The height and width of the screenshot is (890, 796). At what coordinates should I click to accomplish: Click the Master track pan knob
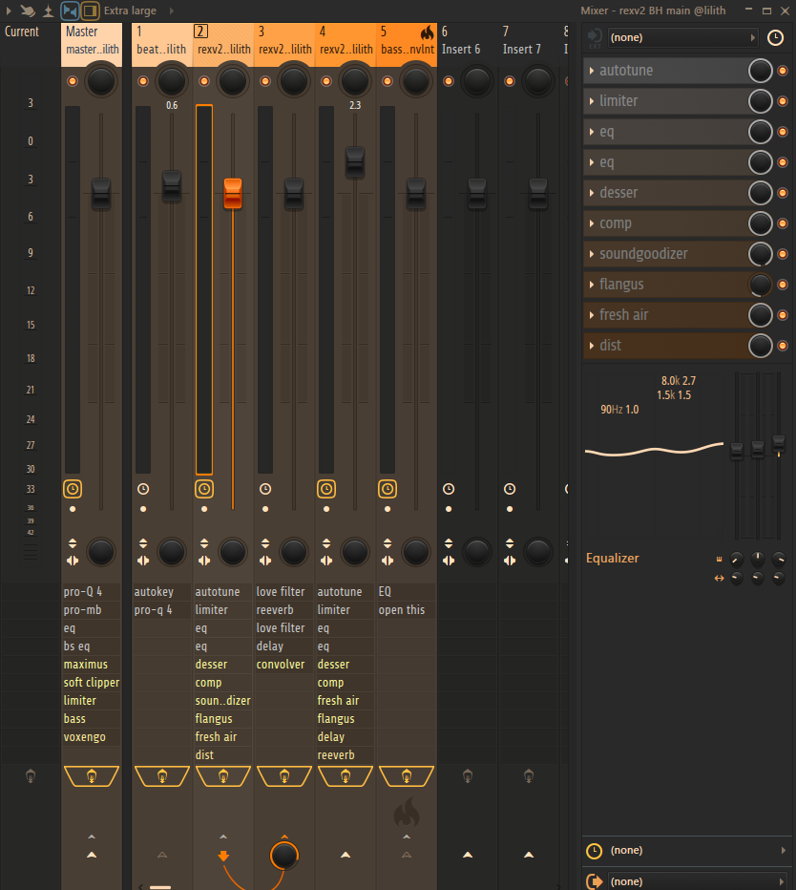[101, 80]
